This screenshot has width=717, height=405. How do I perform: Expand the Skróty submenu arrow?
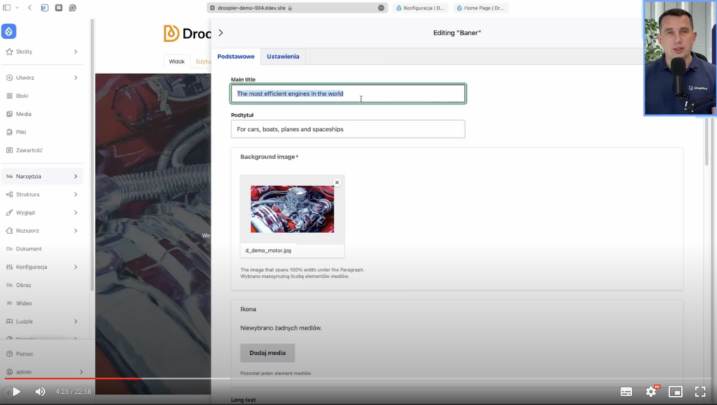click(76, 52)
